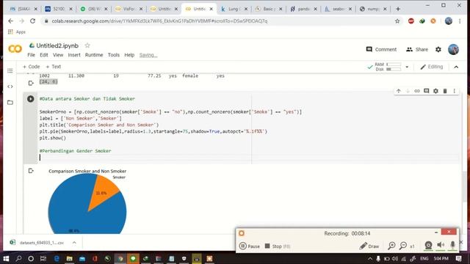Reload the Colab page

click(x=32, y=21)
